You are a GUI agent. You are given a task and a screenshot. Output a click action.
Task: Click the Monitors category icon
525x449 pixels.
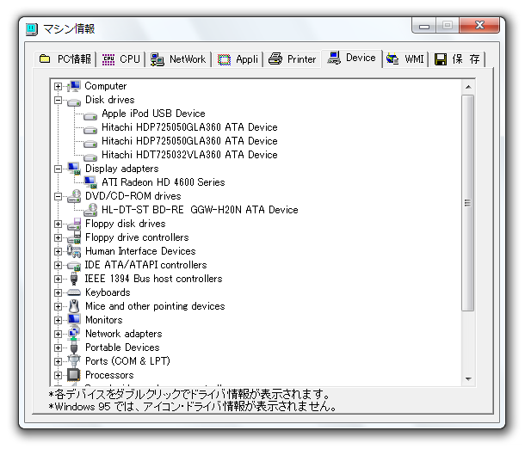click(74, 319)
